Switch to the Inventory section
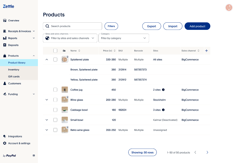This screenshot has width=233, height=163. point(14,69)
